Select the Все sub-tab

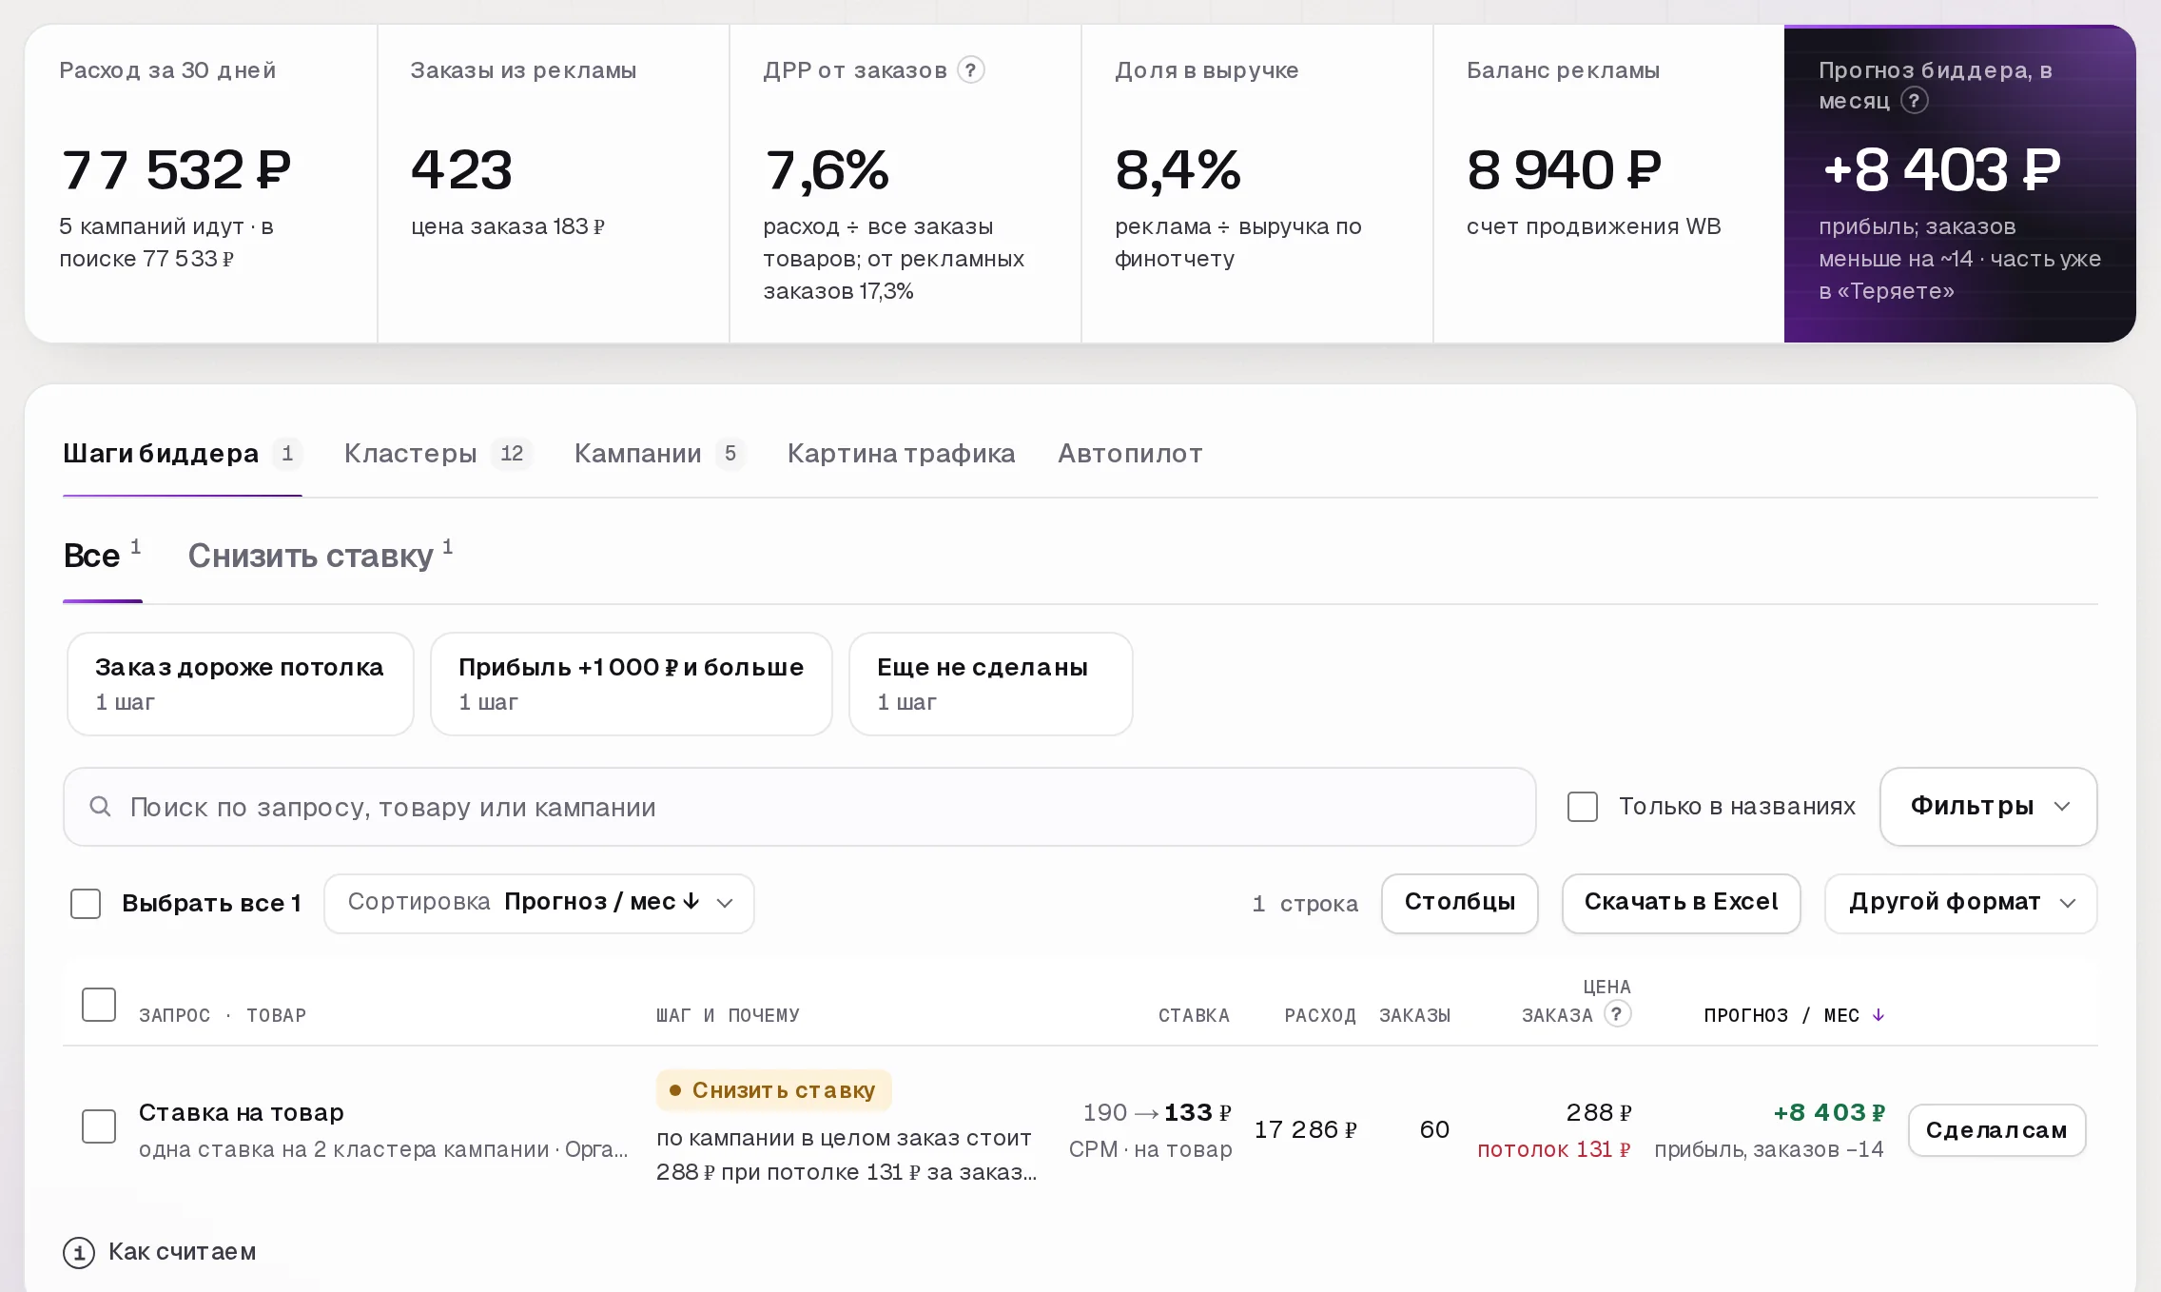(x=102, y=555)
